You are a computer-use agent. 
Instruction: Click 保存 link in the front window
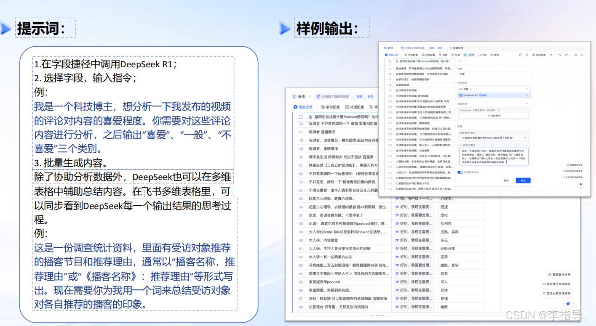click(x=440, y=48)
